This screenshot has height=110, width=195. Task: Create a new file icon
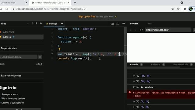(37, 24)
